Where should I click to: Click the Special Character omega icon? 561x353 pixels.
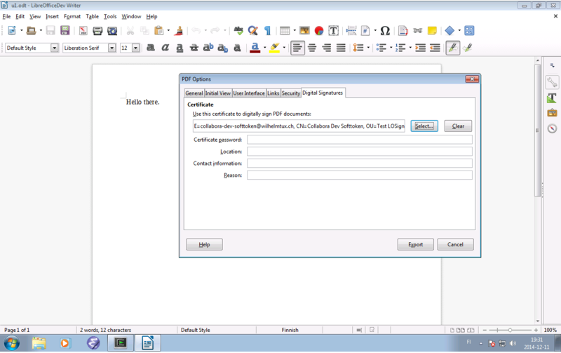385,31
